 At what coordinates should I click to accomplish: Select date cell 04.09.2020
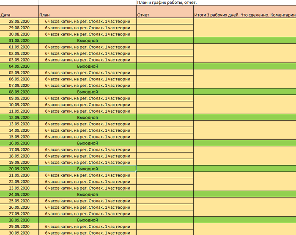(19, 66)
